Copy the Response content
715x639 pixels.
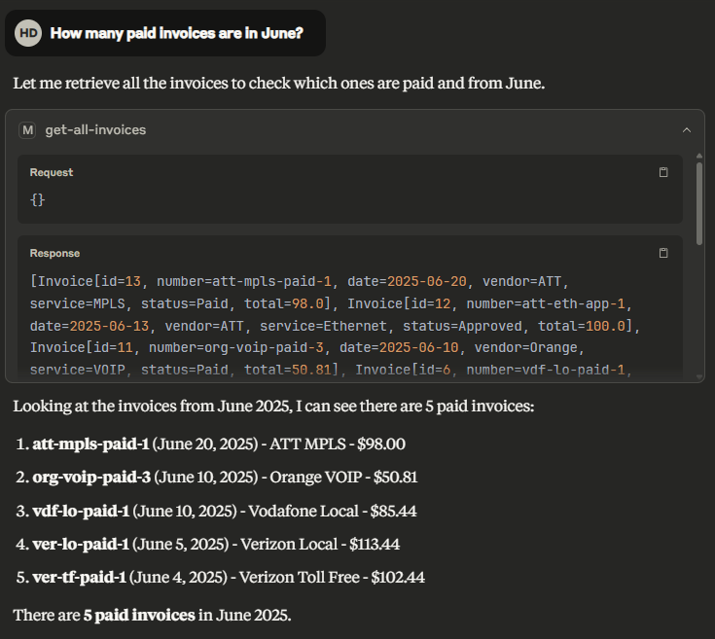tap(663, 253)
